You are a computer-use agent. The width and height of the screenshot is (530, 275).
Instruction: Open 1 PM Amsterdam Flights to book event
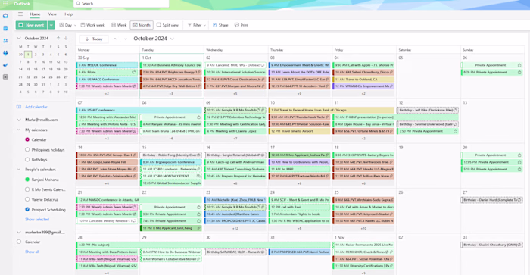pos(299,214)
